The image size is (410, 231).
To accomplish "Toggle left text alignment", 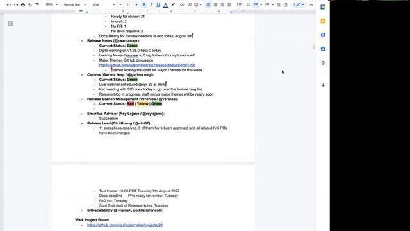I will 208,4.
